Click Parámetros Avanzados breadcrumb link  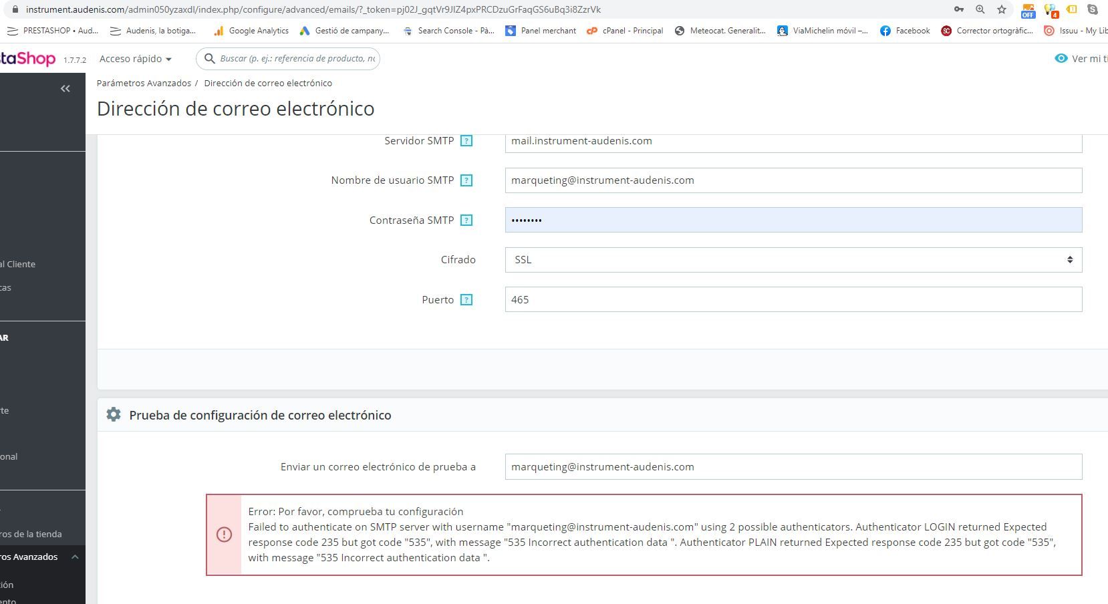click(x=144, y=83)
